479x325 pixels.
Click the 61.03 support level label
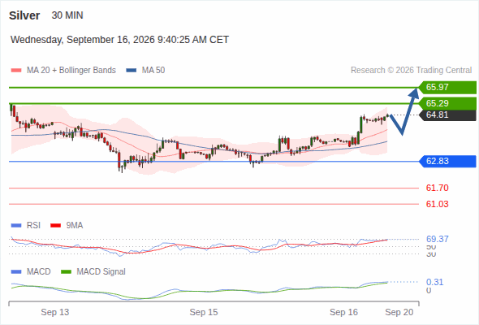(437, 204)
